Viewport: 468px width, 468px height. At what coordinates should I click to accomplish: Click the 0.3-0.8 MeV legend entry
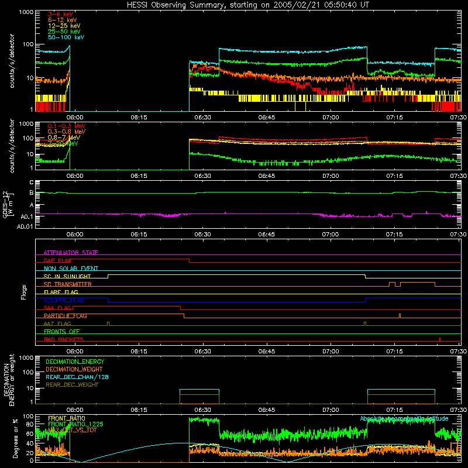[x=67, y=132]
